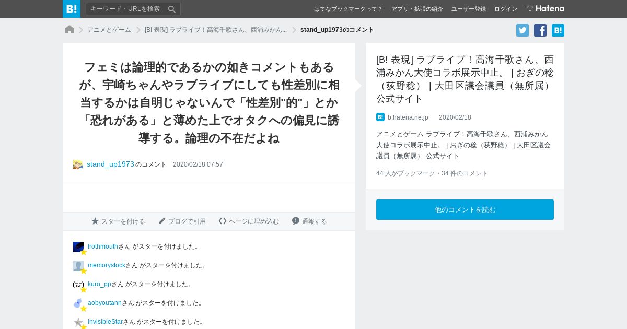Go to ユーザー登録 page

469,9
